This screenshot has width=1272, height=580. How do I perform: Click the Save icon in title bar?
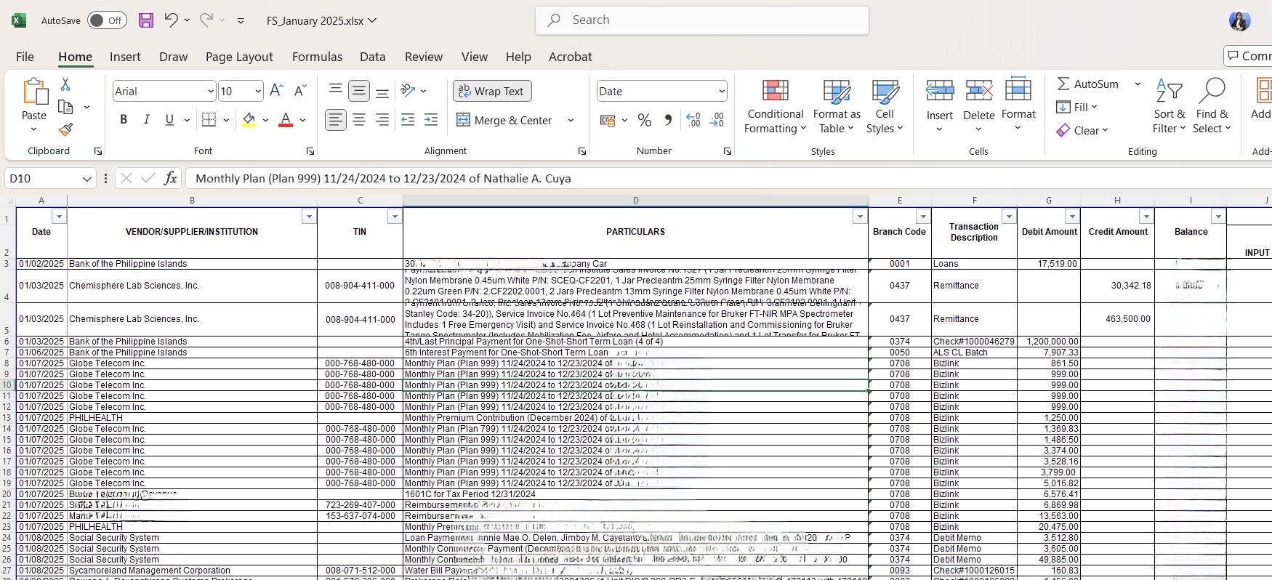146,20
